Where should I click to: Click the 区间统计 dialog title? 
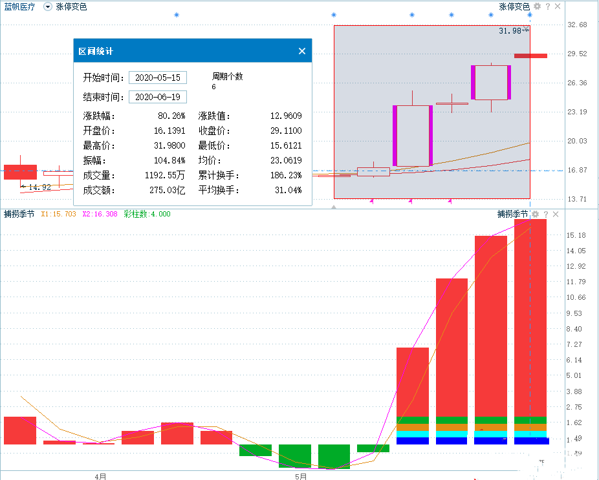(96, 51)
